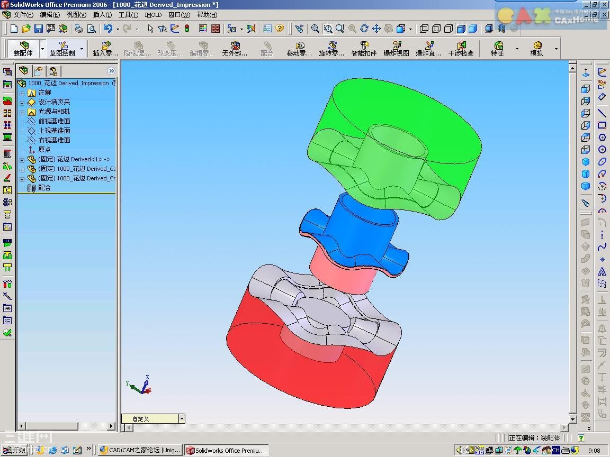Select the 配合 mates folder in tree

(x=44, y=188)
